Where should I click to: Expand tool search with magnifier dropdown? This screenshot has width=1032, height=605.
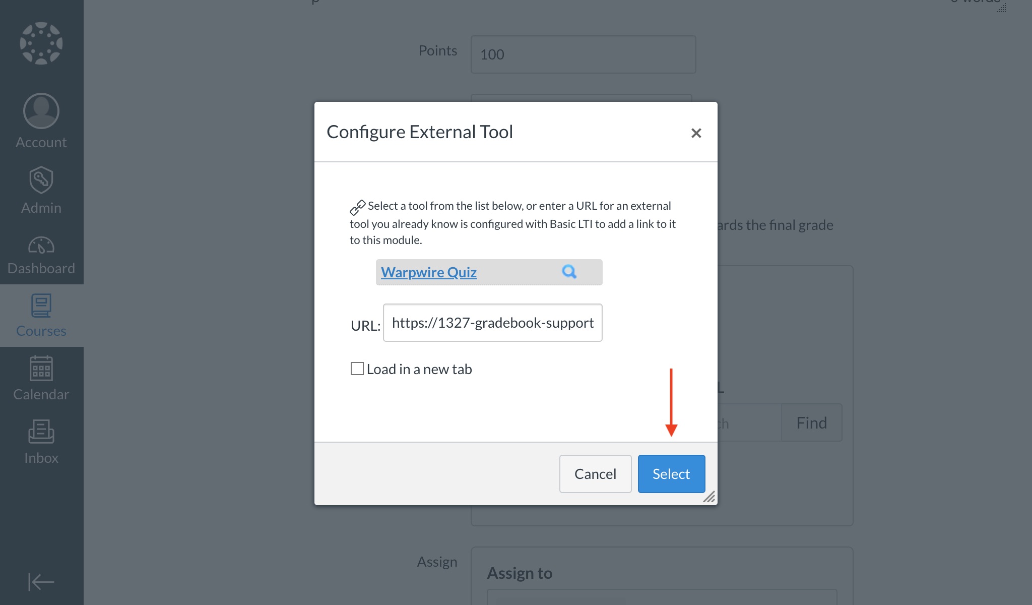click(x=569, y=272)
